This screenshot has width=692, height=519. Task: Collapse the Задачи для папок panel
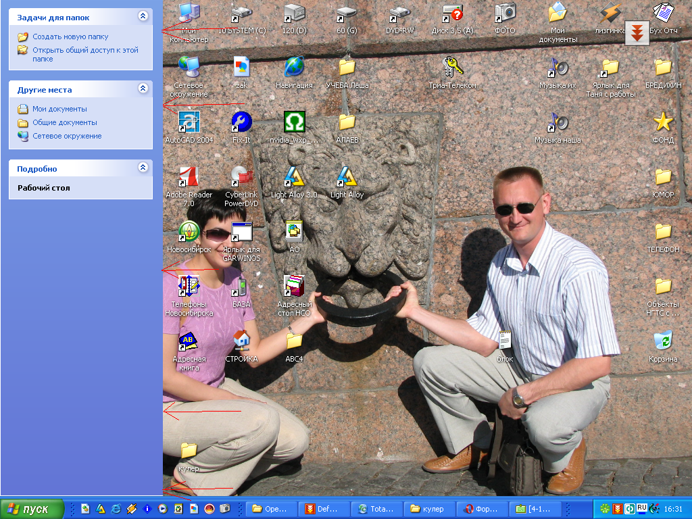[x=143, y=16]
